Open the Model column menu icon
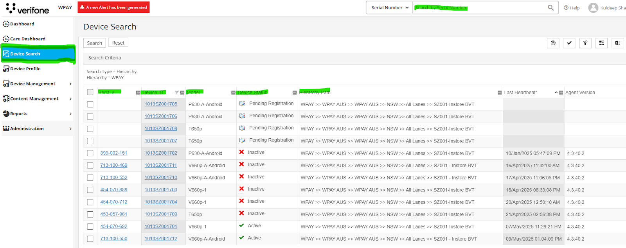Image resolution: width=626 pixels, height=248 pixels. coord(233,93)
